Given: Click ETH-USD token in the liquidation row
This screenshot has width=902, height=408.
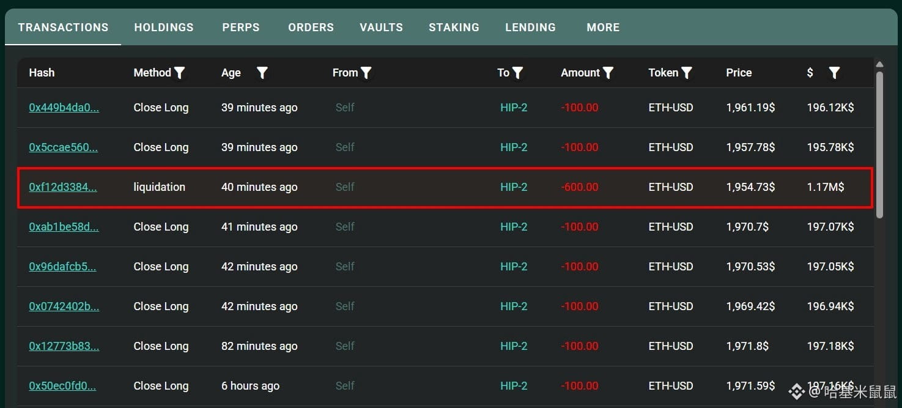Looking at the screenshot, I should pos(671,187).
